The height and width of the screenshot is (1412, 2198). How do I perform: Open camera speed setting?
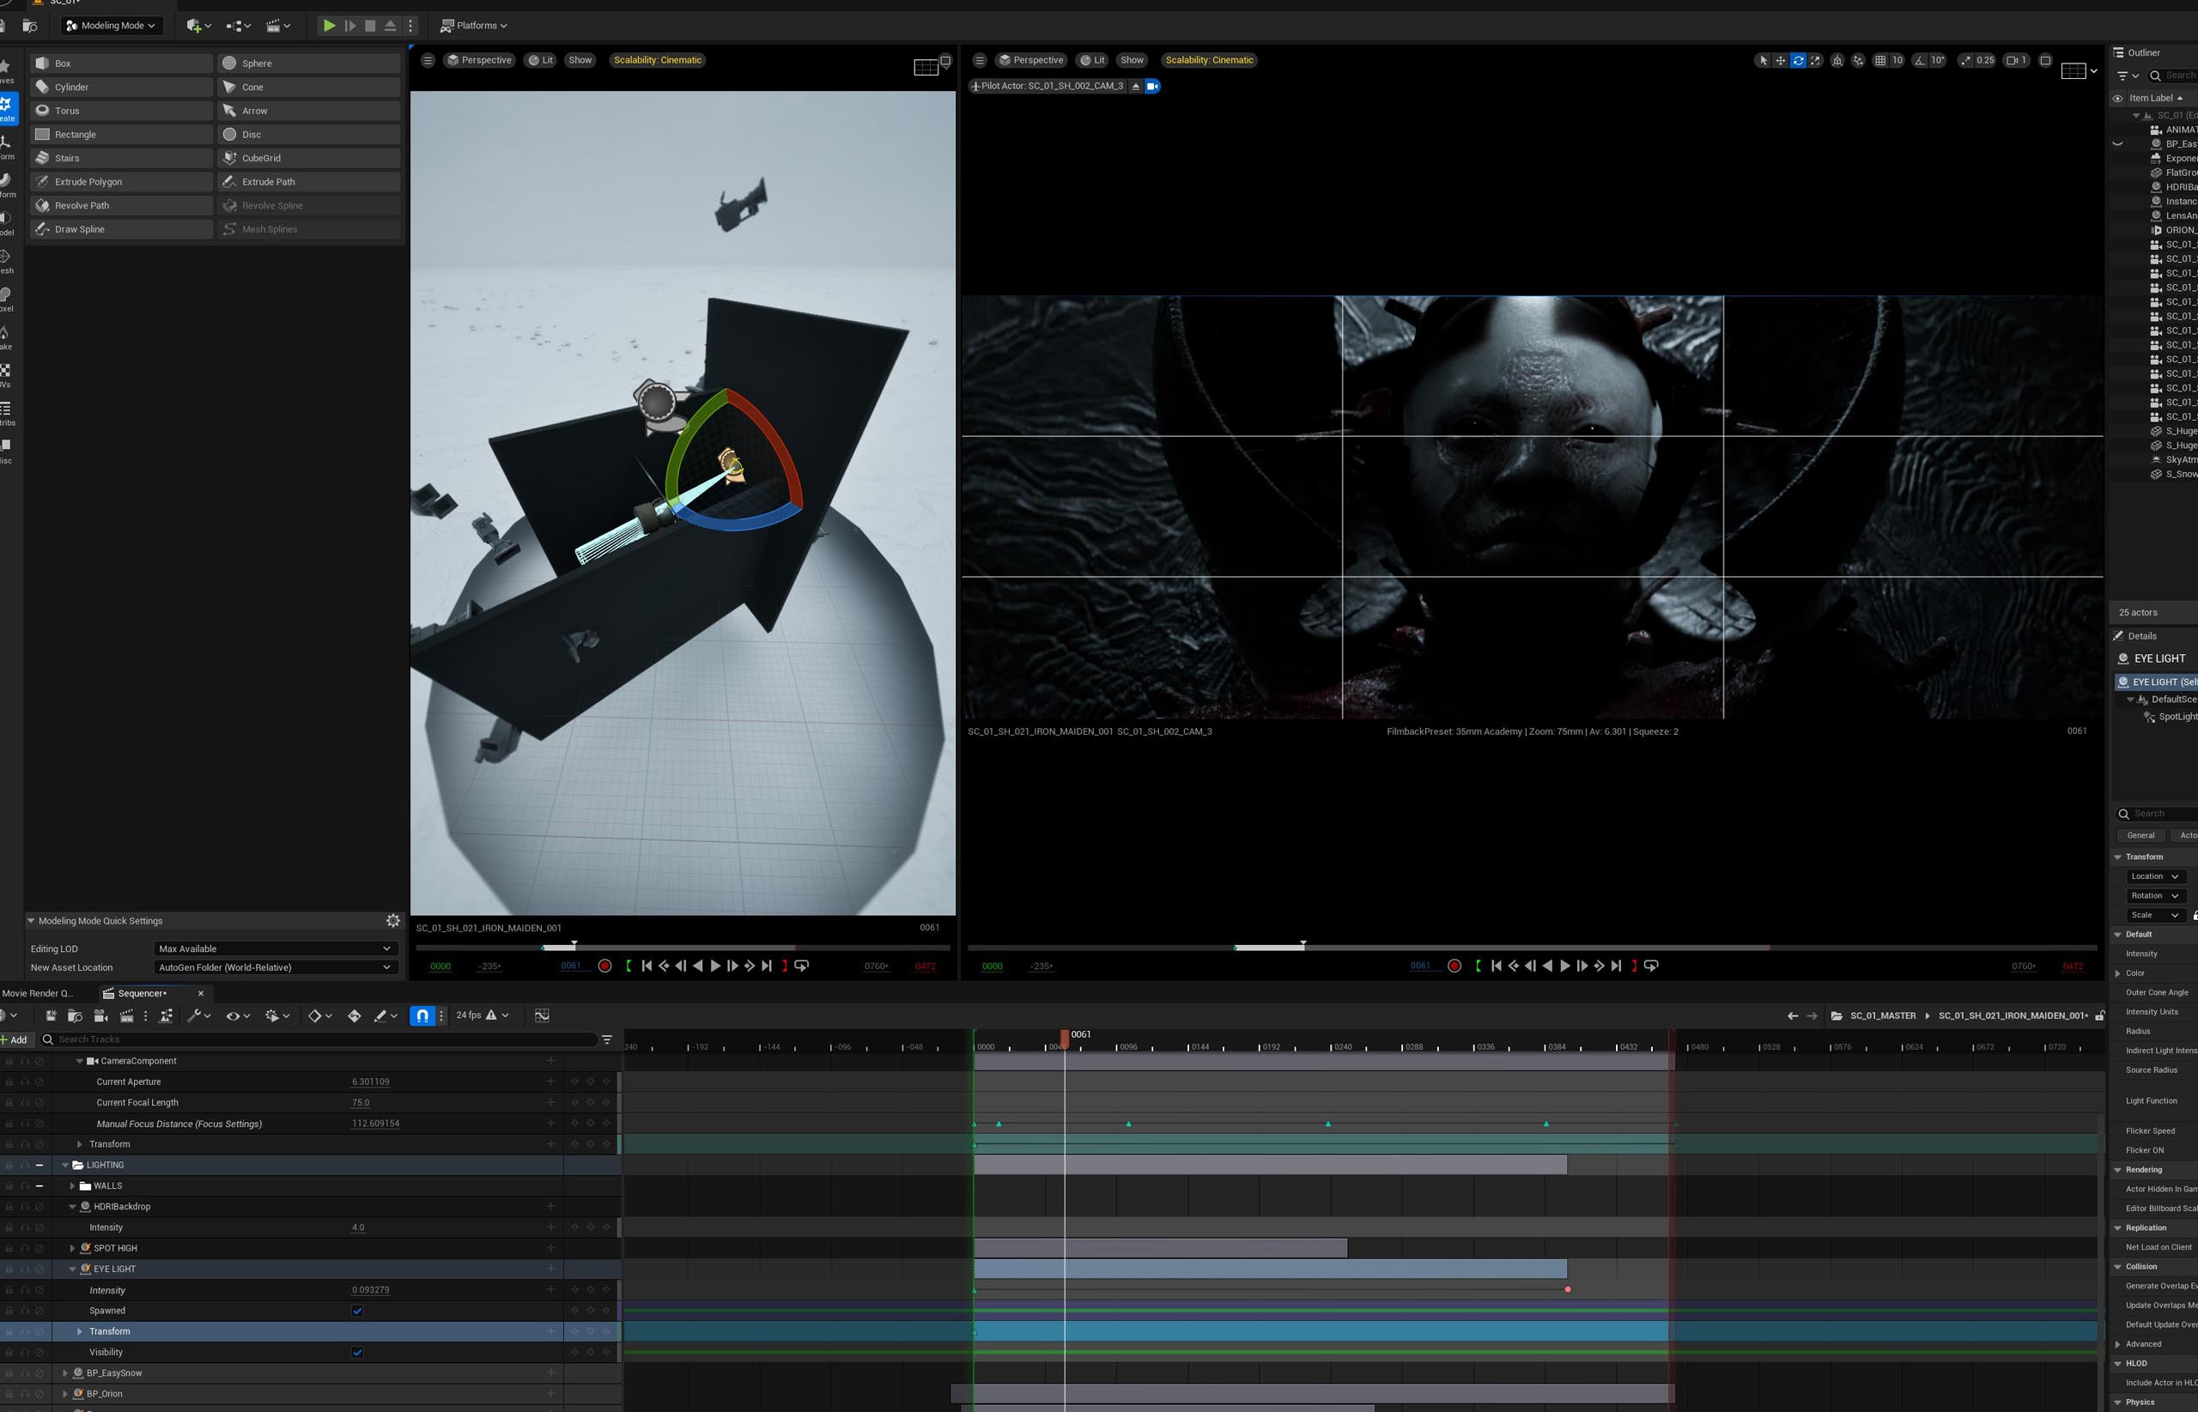point(2015,60)
